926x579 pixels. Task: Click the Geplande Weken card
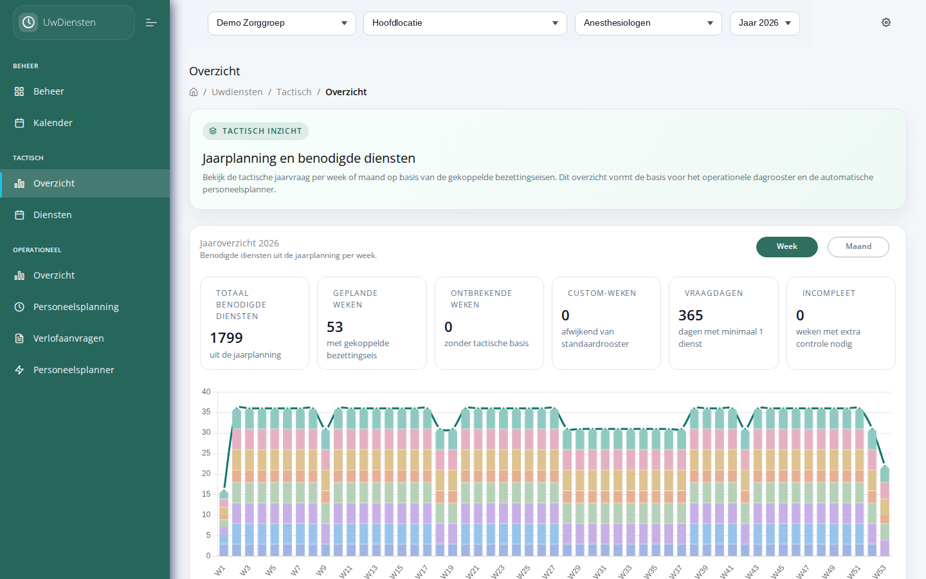click(372, 324)
